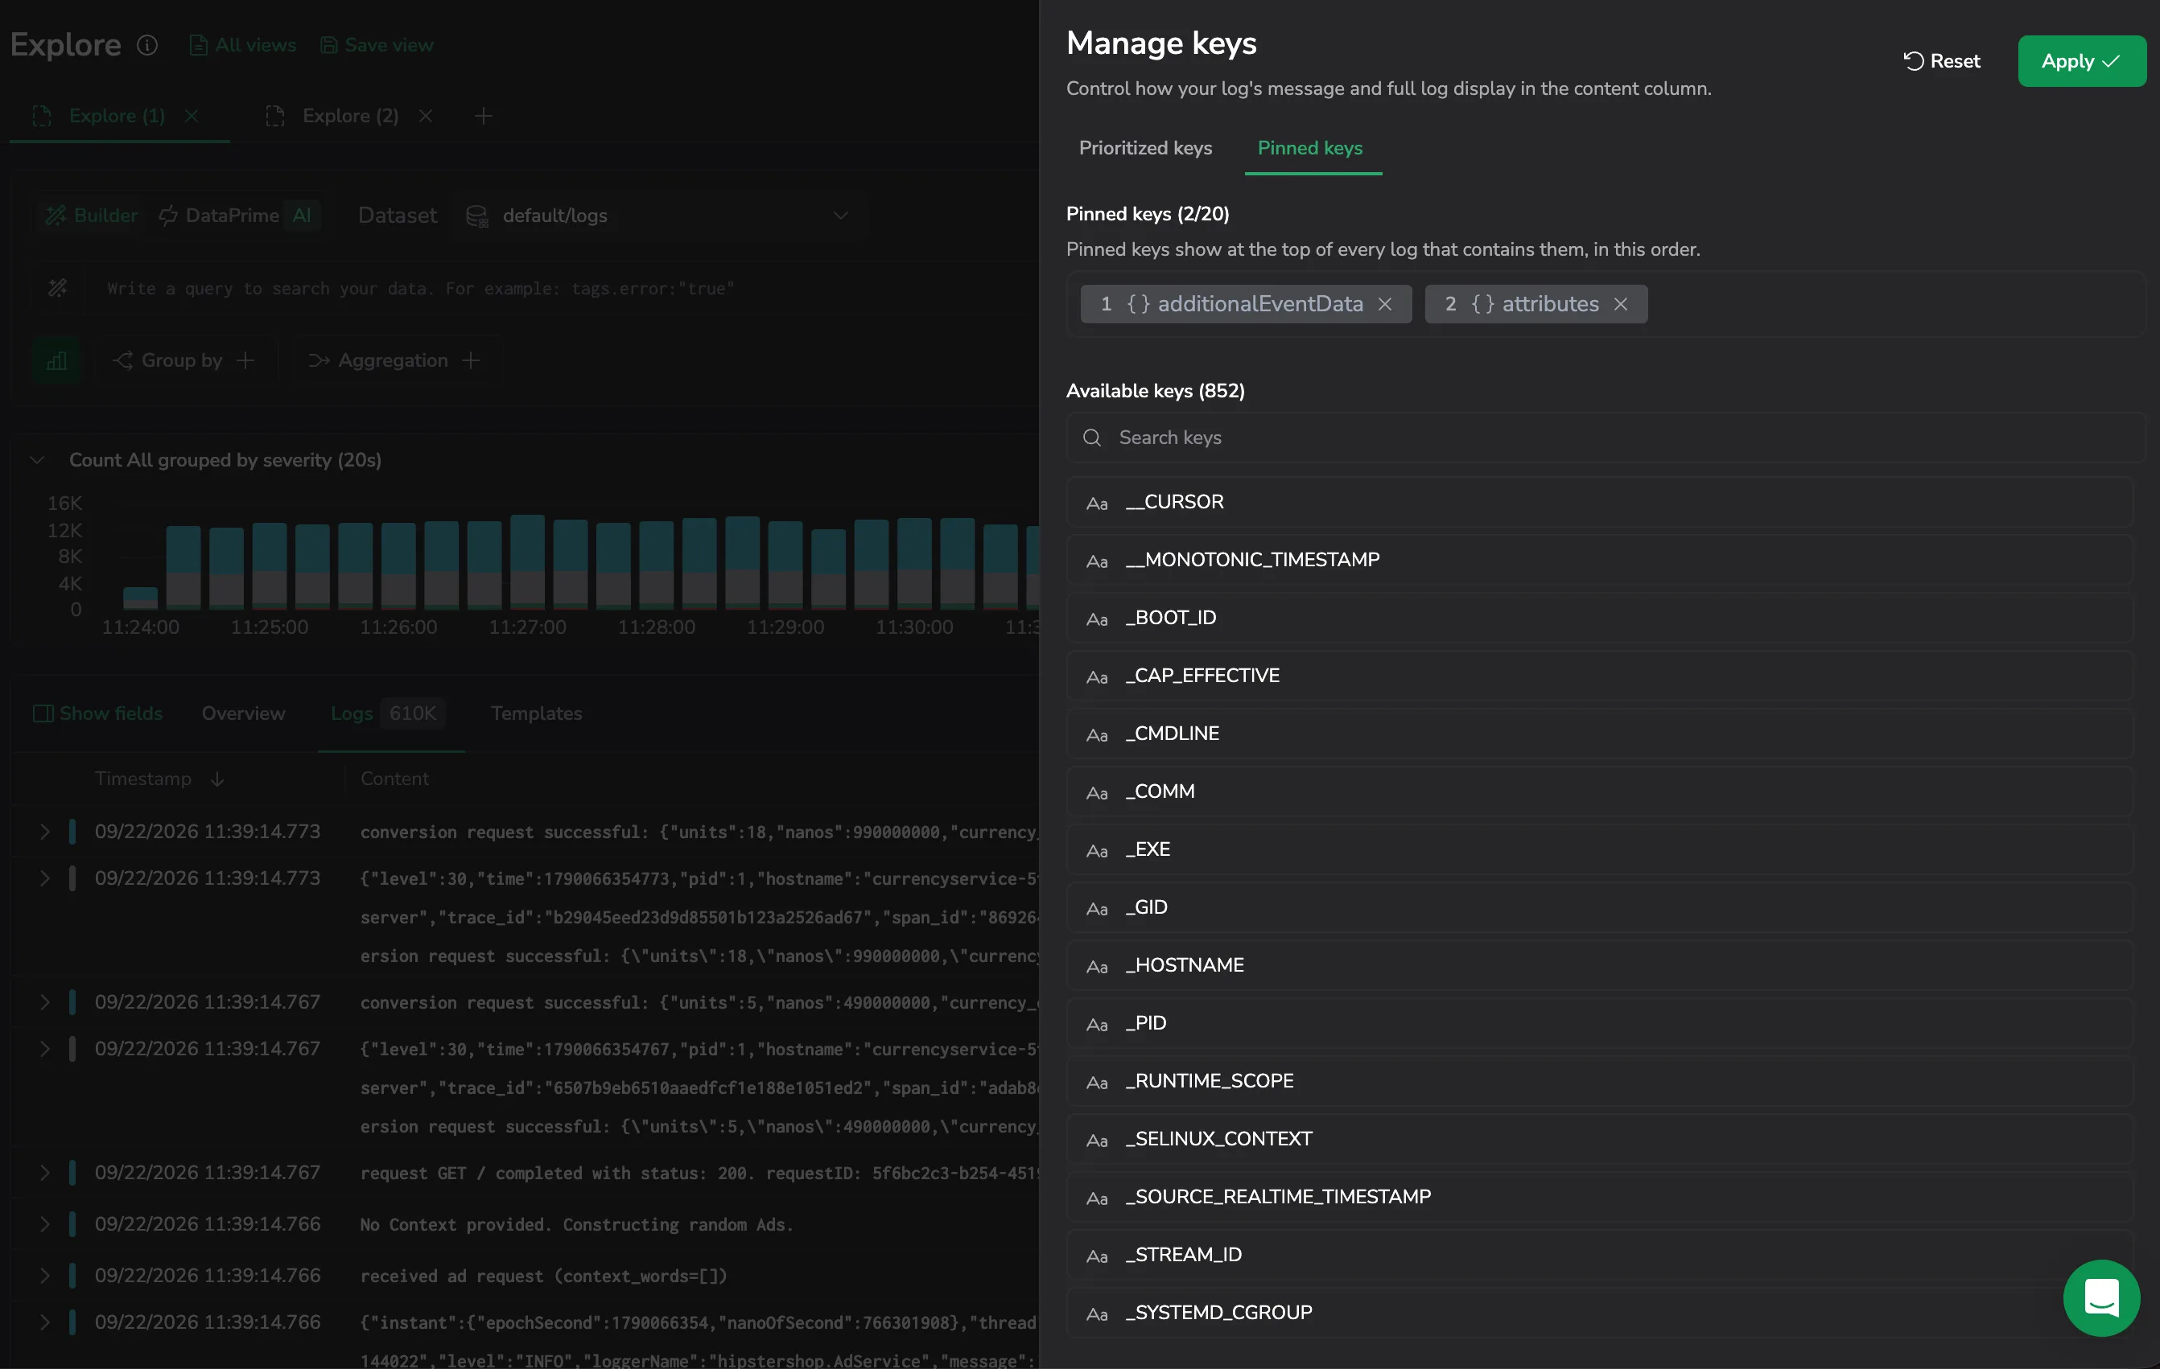
Task: Toggle Show fields panel
Action: 97,713
